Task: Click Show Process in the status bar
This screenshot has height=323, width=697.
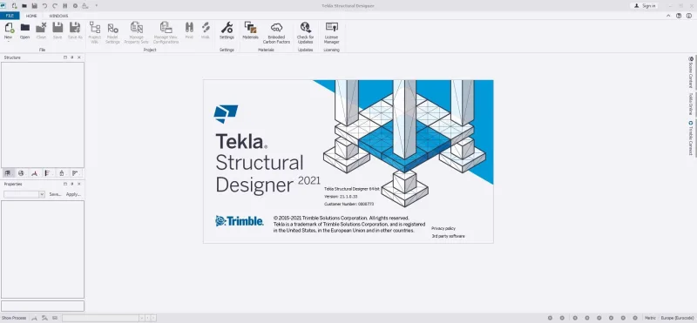Action: pyautogui.click(x=13, y=318)
